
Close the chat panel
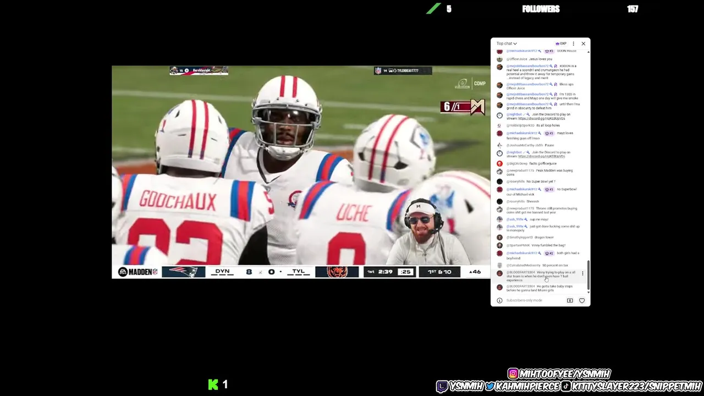tap(583, 43)
